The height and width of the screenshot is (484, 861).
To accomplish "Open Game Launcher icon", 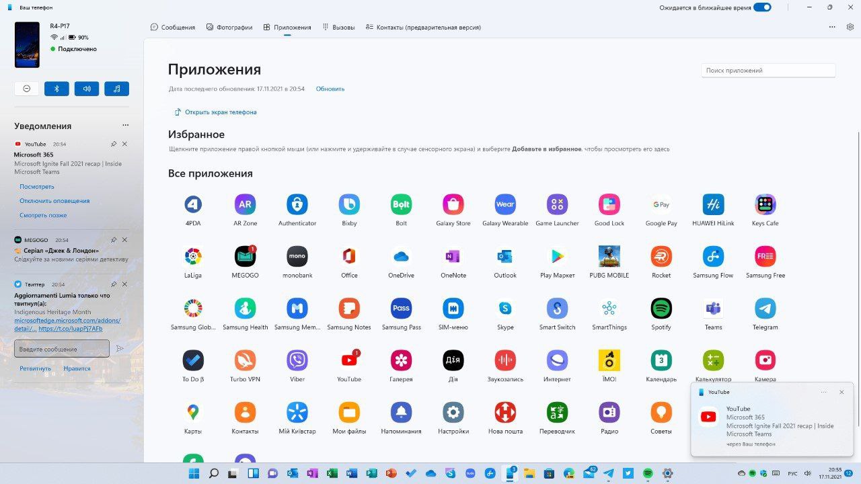I will pos(557,204).
